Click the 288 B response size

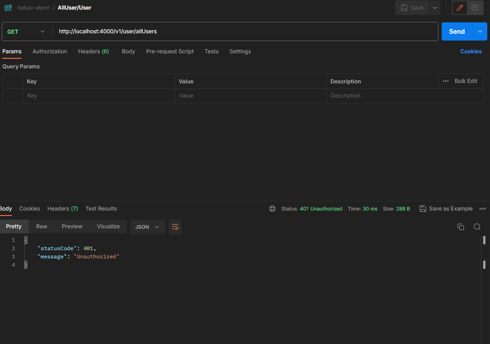coord(403,209)
